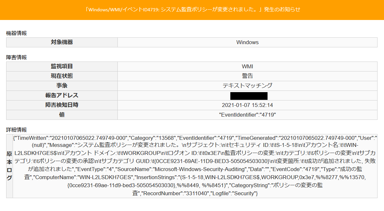The width and height of the screenshot is (384, 211).
Task: Click the テキストマッチング value cell
Action: point(247,86)
